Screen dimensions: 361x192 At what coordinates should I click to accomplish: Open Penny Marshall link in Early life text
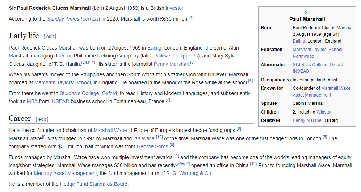(x=171, y=64)
